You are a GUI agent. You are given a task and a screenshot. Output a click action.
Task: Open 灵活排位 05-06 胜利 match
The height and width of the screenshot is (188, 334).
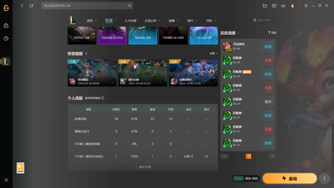click(248, 46)
